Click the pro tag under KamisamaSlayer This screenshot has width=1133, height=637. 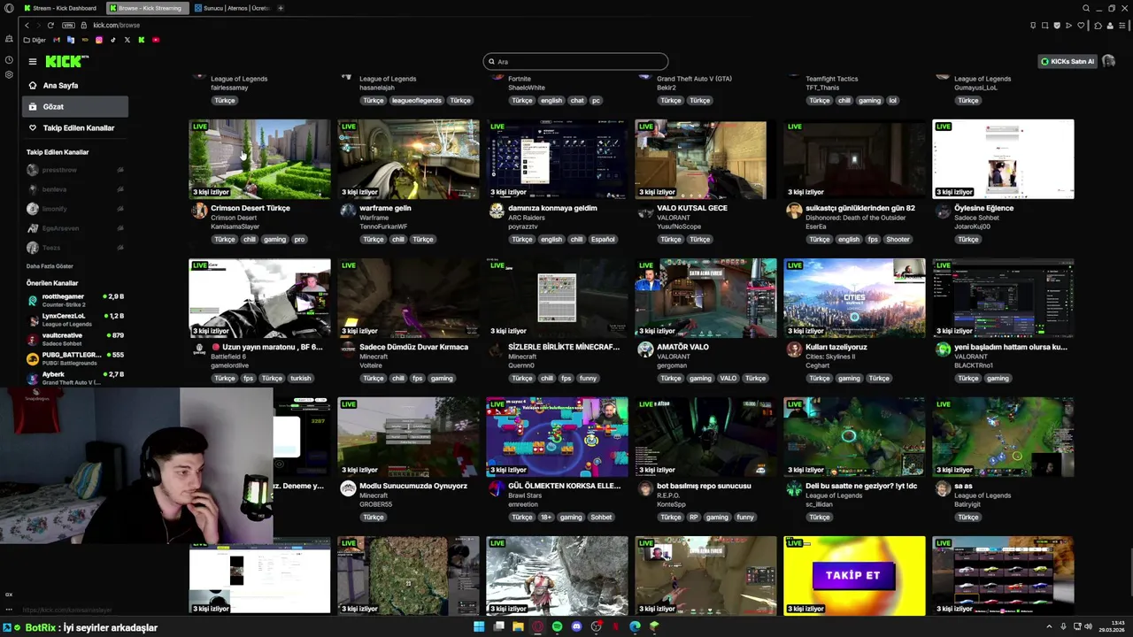(299, 239)
